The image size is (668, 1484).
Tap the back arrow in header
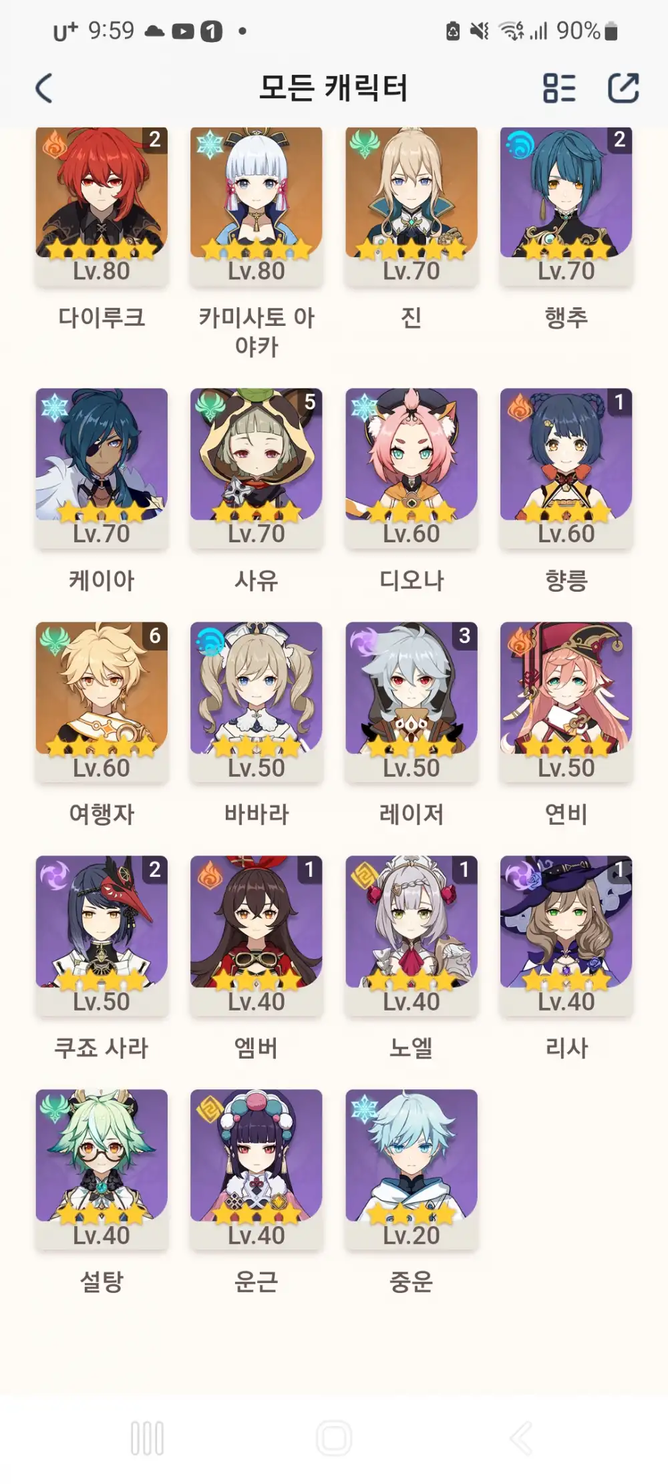tap(44, 88)
